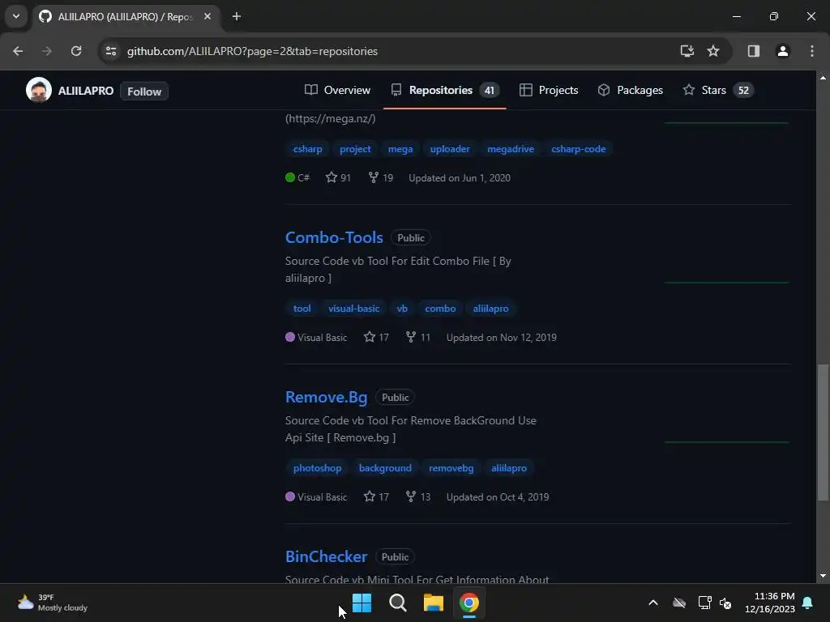Open the Combo-Tools repository
The height and width of the screenshot is (622, 830).
pos(334,237)
